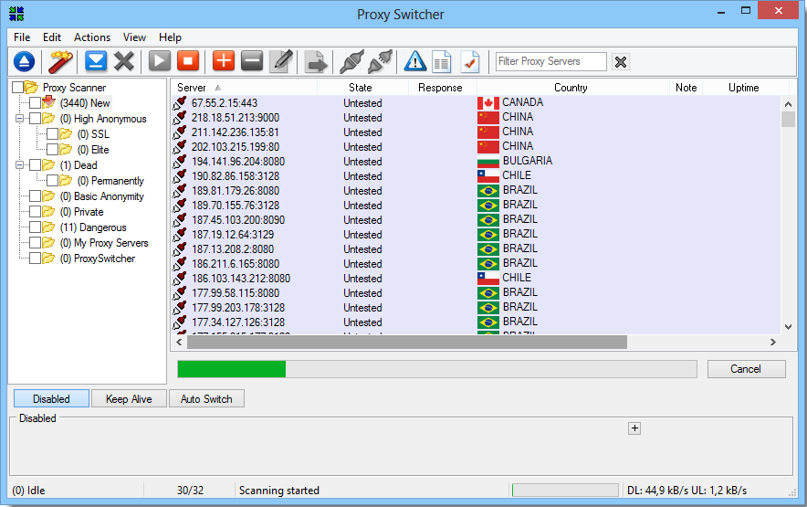This screenshot has width=807, height=507.
Task: Select the Keep Alive mode button
Action: pyautogui.click(x=130, y=399)
